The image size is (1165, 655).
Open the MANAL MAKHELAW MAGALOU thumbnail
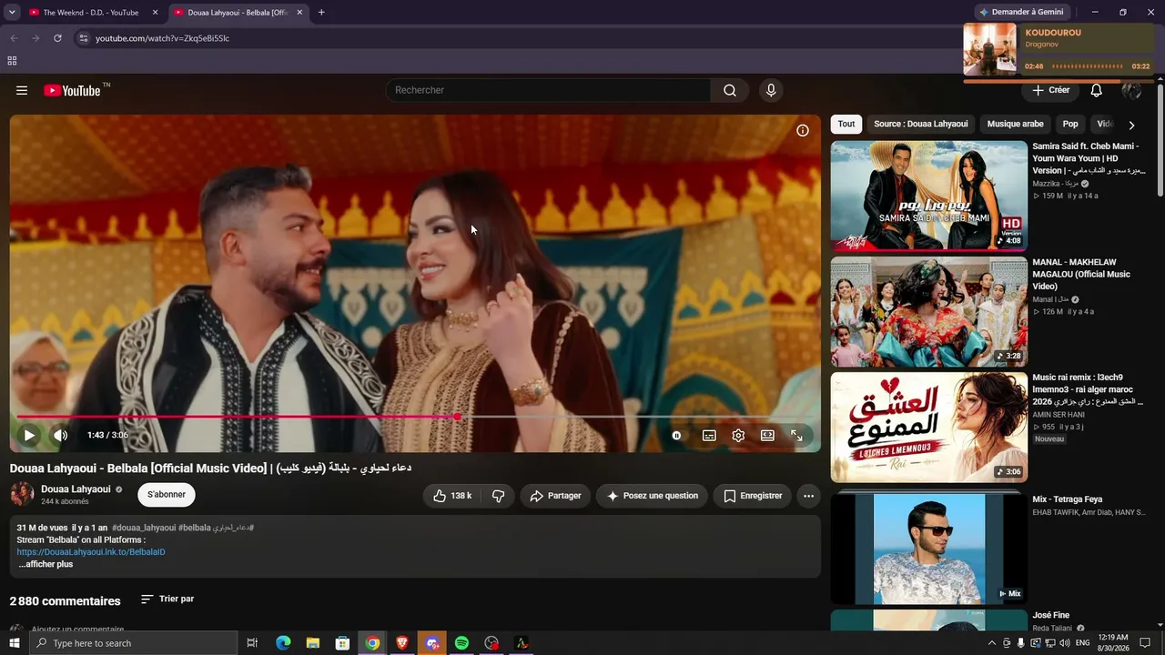(x=929, y=312)
